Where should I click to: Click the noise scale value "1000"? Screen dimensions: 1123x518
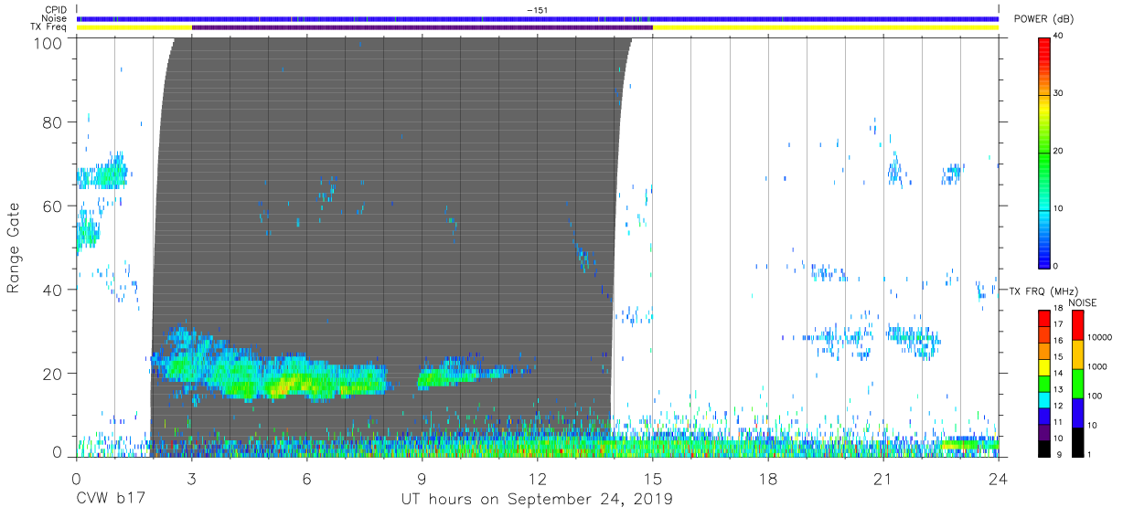click(1098, 365)
